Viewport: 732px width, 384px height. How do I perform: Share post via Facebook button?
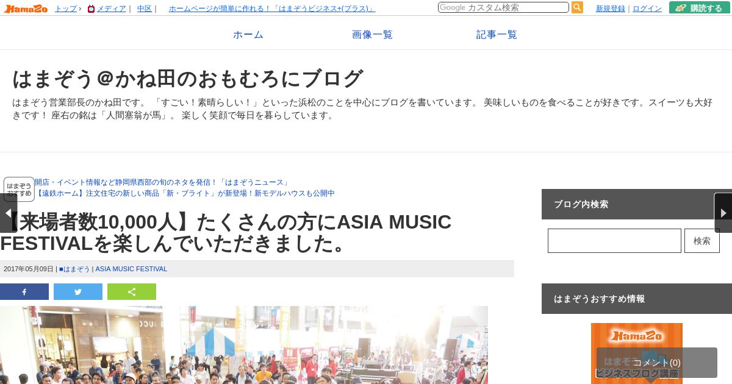coord(24,292)
